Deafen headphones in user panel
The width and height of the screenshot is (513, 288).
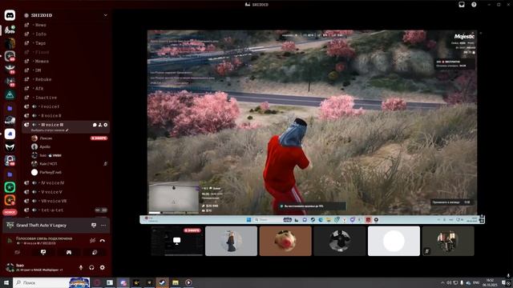[x=91, y=267]
